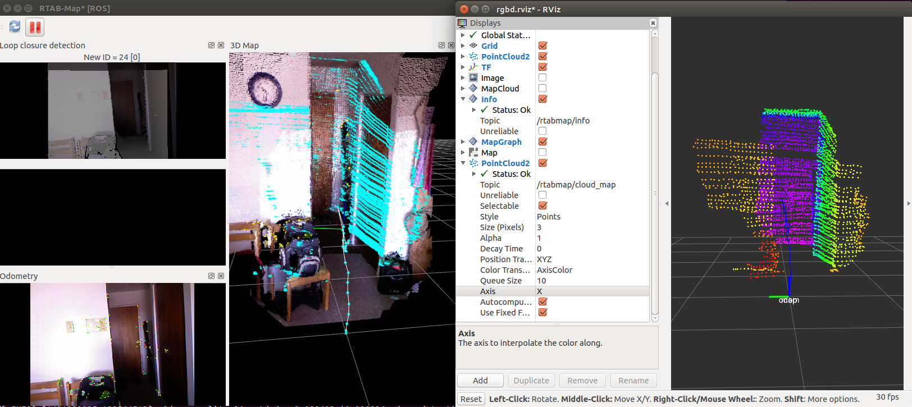The width and height of the screenshot is (912, 407).
Task: Click the Reset button
Action: point(471,399)
